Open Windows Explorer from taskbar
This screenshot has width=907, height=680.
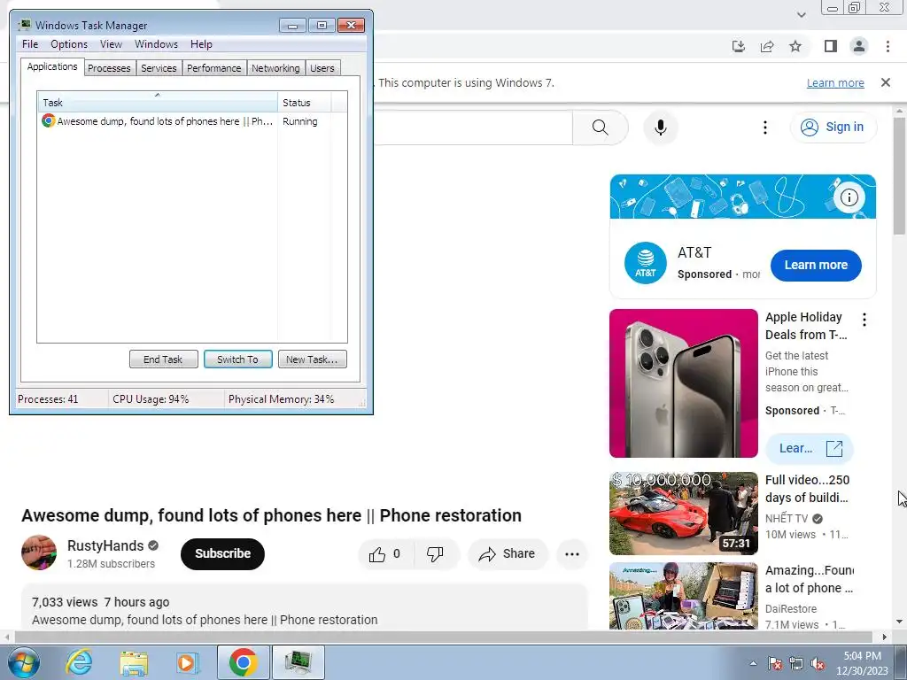point(134,662)
